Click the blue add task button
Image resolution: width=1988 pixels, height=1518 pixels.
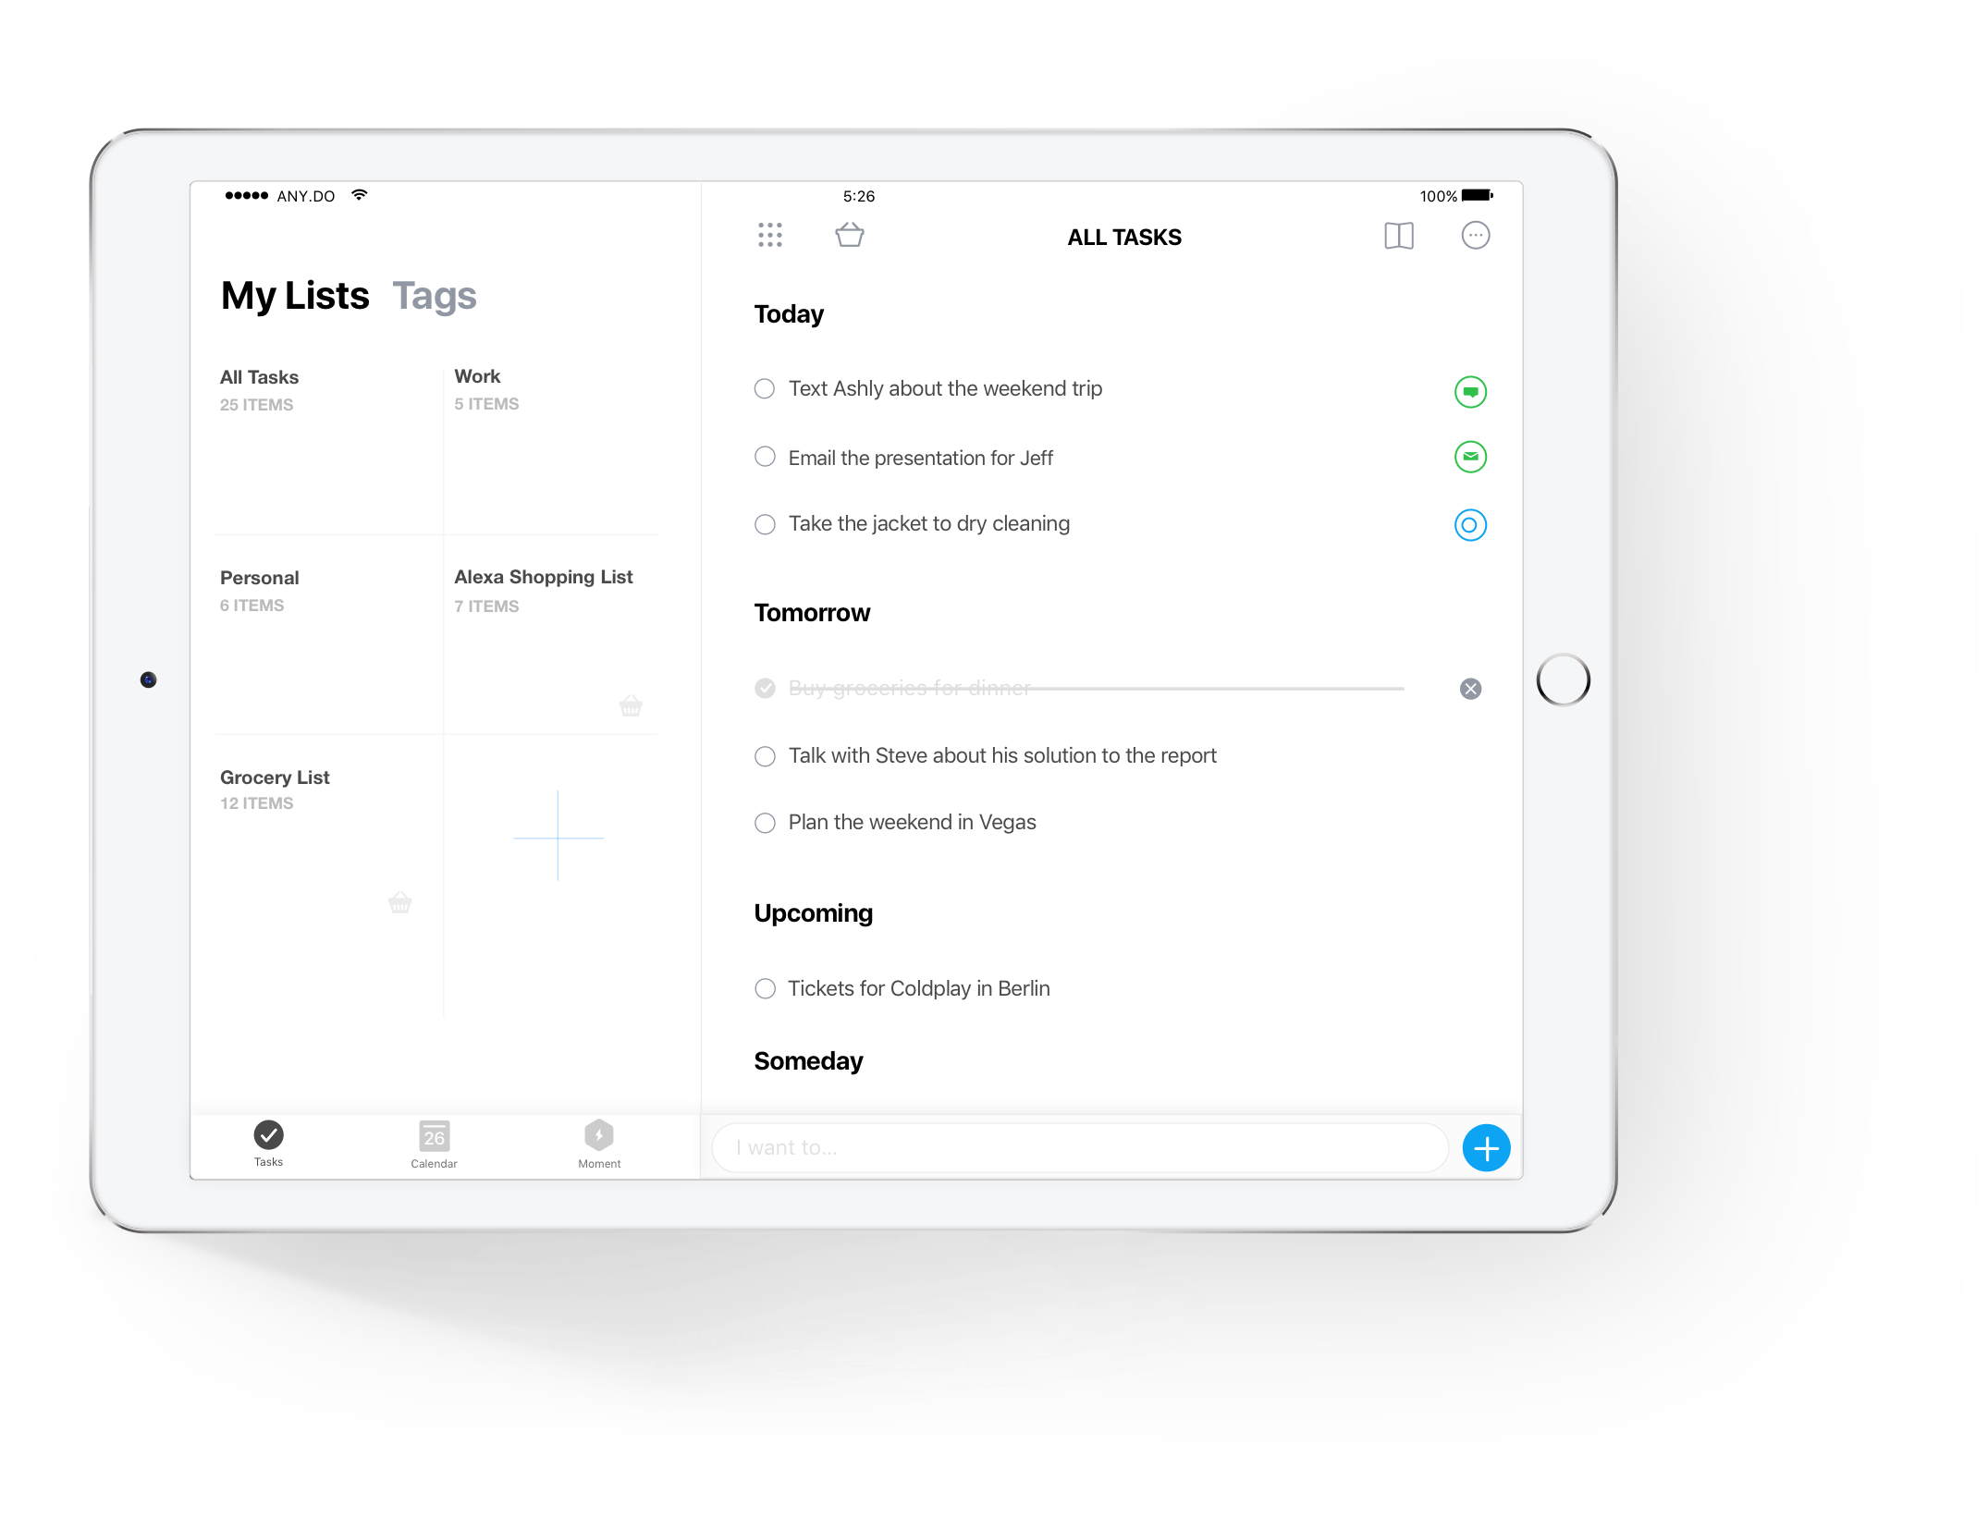[1486, 1148]
